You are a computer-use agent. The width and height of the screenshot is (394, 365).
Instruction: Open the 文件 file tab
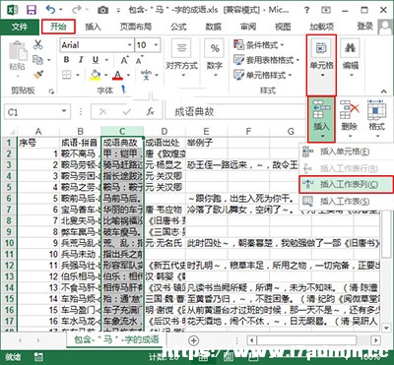20,27
